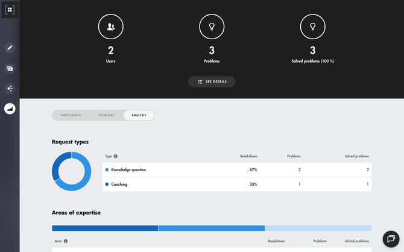Click the Solved problems (100 %) label
Screen dimensions: 404x252
[313, 61]
